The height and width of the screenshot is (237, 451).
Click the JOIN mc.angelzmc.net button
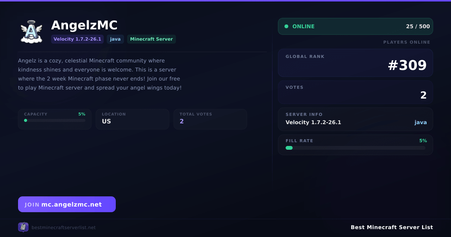(x=67, y=204)
